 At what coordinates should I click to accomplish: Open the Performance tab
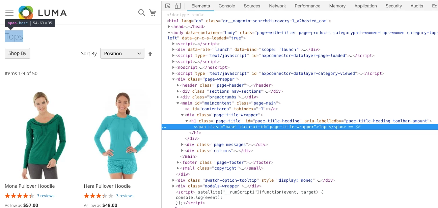click(x=307, y=6)
